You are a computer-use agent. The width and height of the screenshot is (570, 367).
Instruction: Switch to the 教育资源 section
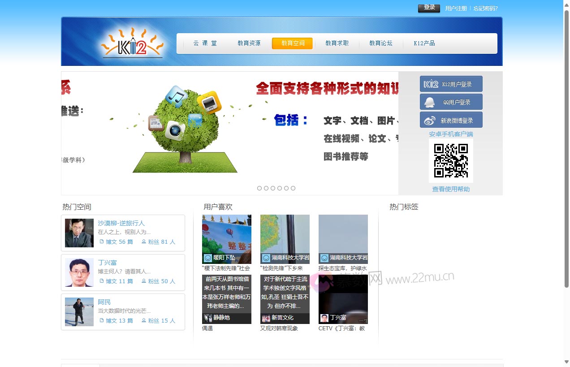coord(249,43)
